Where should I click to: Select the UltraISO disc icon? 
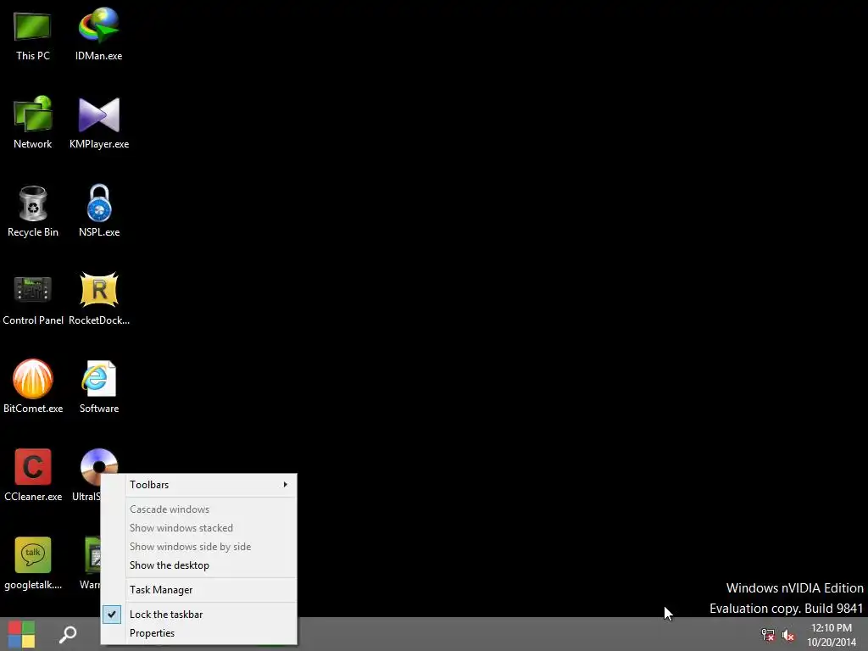click(98, 467)
